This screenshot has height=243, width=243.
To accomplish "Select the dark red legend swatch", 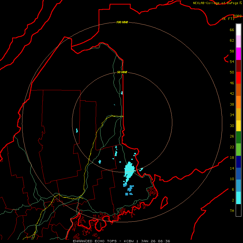I will (238, 66).
